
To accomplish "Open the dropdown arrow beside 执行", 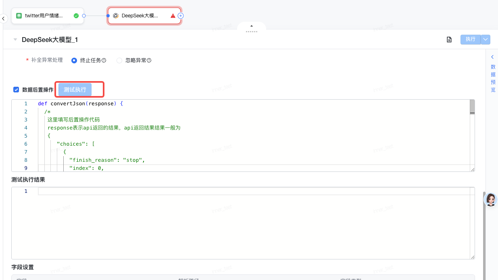I will [x=485, y=40].
